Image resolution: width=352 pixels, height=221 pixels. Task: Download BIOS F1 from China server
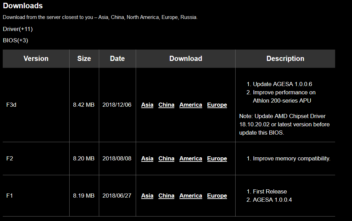click(x=166, y=196)
